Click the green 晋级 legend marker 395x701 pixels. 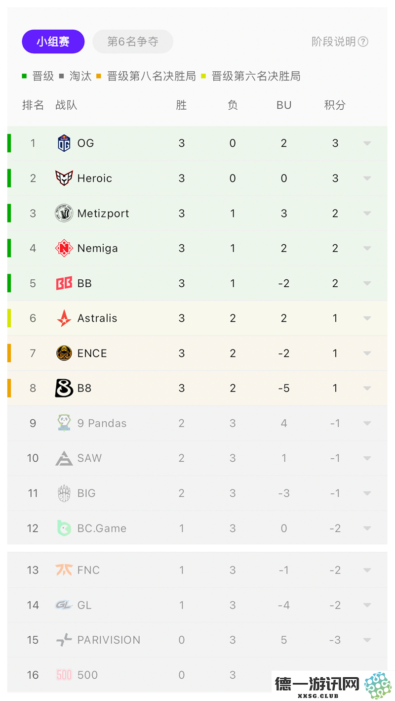[24, 76]
